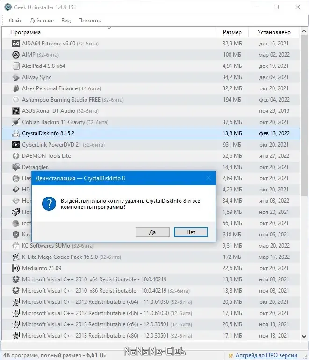Open the Файл menu
309x360 pixels.
[x=15, y=21]
